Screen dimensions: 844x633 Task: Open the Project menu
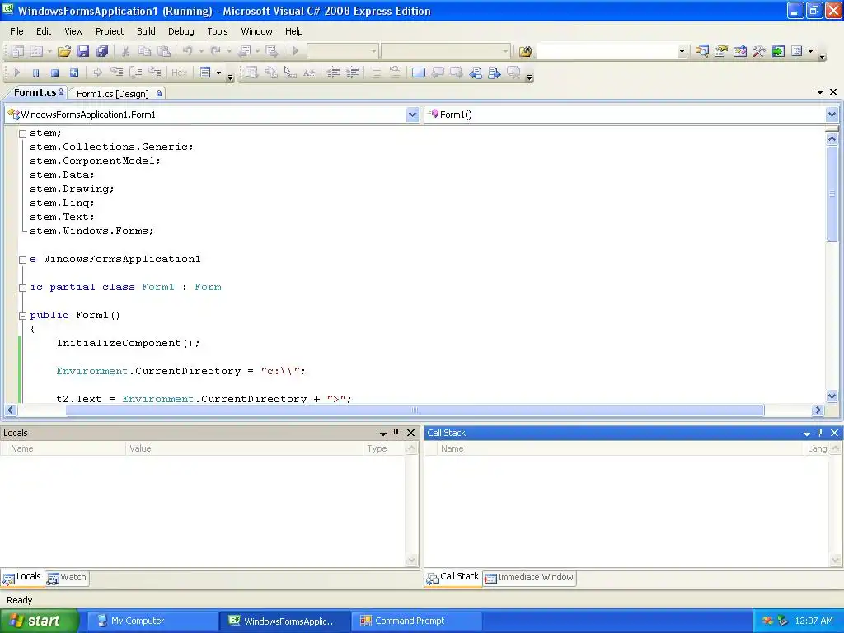tap(110, 31)
